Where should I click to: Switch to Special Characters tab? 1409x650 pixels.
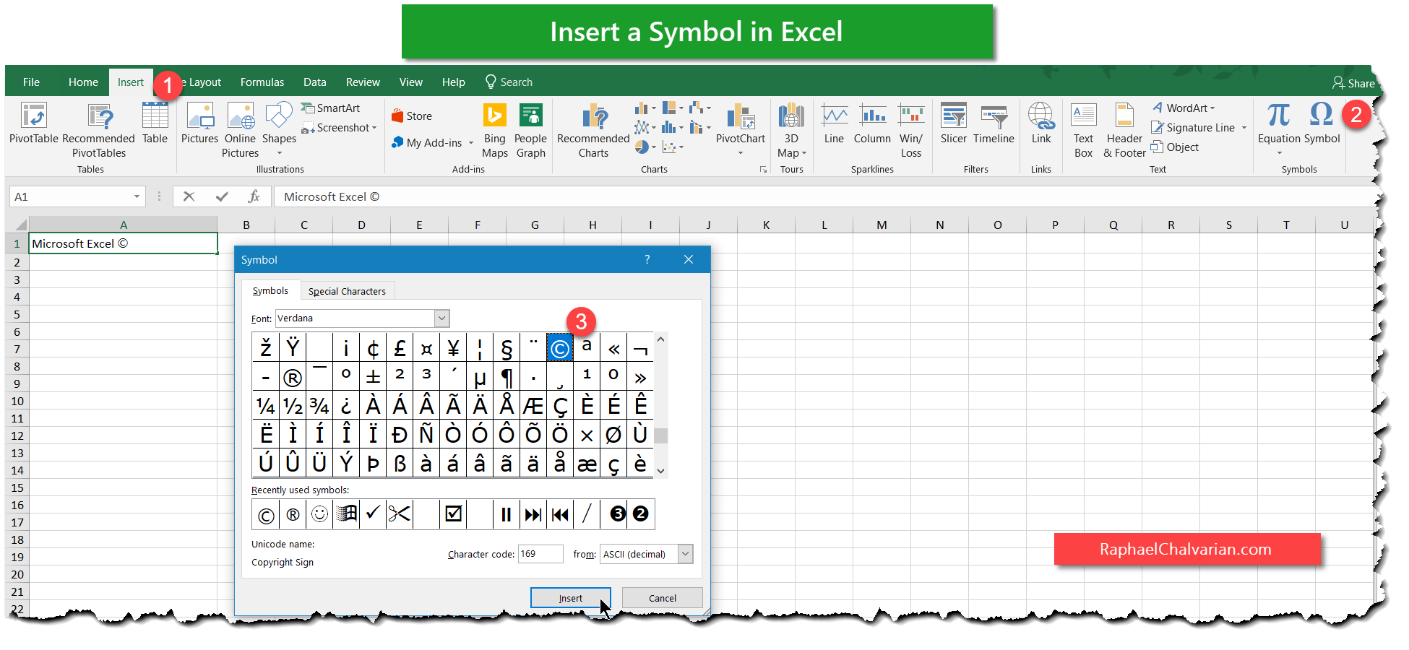(x=347, y=291)
